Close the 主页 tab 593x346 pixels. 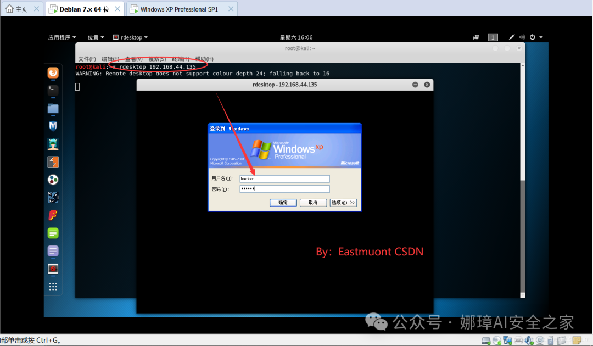pyautogui.click(x=36, y=9)
